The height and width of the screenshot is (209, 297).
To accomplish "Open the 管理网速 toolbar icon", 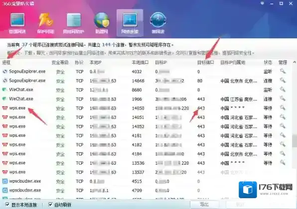I will pos(17,23).
